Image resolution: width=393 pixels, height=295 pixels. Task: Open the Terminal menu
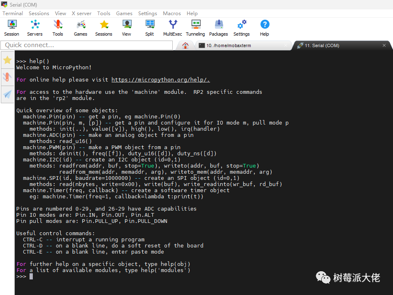point(13,13)
